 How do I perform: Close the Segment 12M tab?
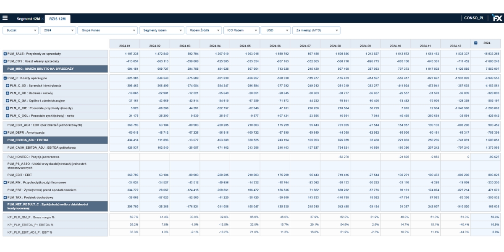point(42,19)
